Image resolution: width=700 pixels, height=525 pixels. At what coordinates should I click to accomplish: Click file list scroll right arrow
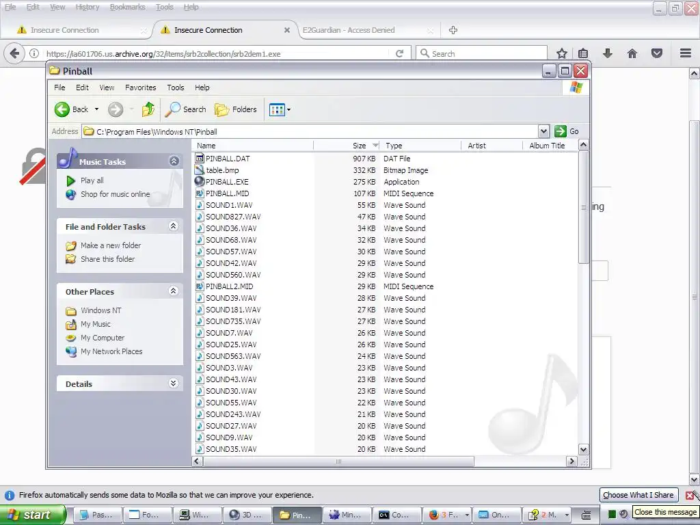pos(571,461)
